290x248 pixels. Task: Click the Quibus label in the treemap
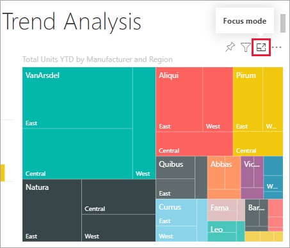(x=171, y=164)
